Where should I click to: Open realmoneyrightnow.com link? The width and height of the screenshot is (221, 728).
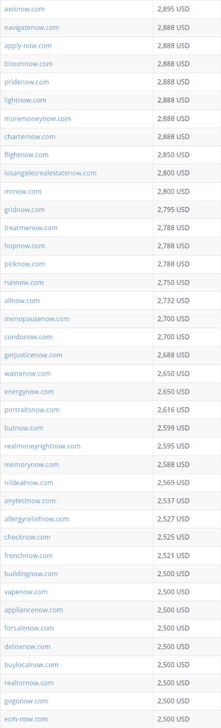[42, 446]
